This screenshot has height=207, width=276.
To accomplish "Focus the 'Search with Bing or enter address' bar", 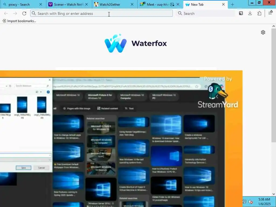I will pyautogui.click(x=101, y=13).
